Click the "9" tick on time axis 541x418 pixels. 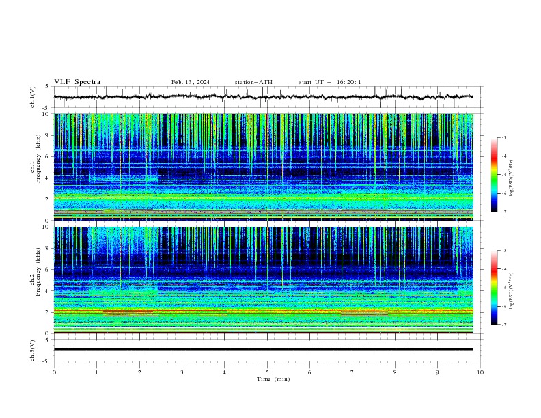click(x=437, y=372)
